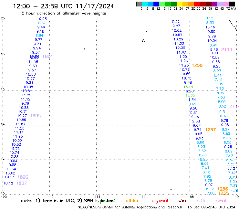Click the pink 70 ft legend swatch
The image size is (239, 210).
coord(226,4)
